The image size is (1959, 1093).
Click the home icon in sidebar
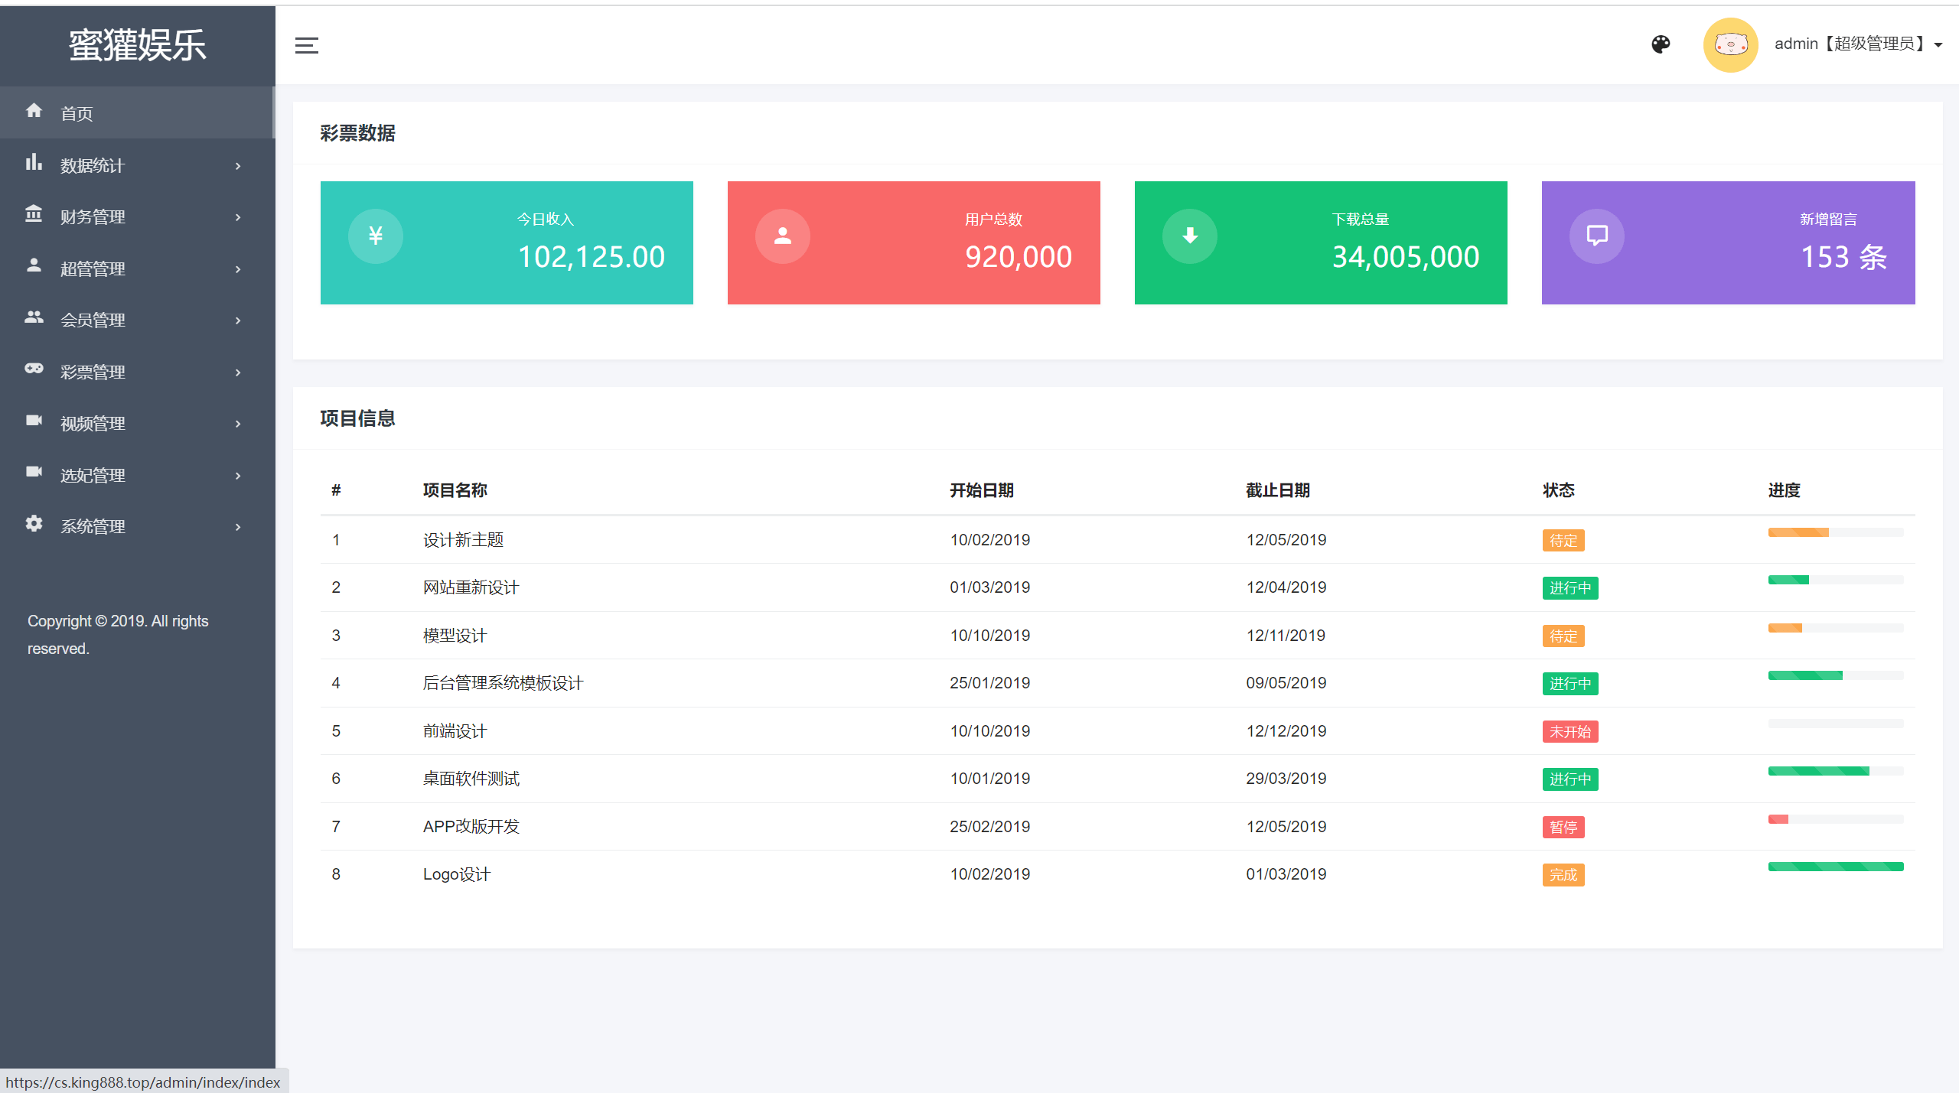pyautogui.click(x=34, y=111)
